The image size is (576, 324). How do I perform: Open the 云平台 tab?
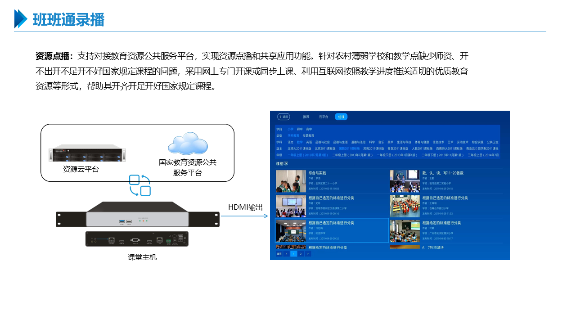324,117
